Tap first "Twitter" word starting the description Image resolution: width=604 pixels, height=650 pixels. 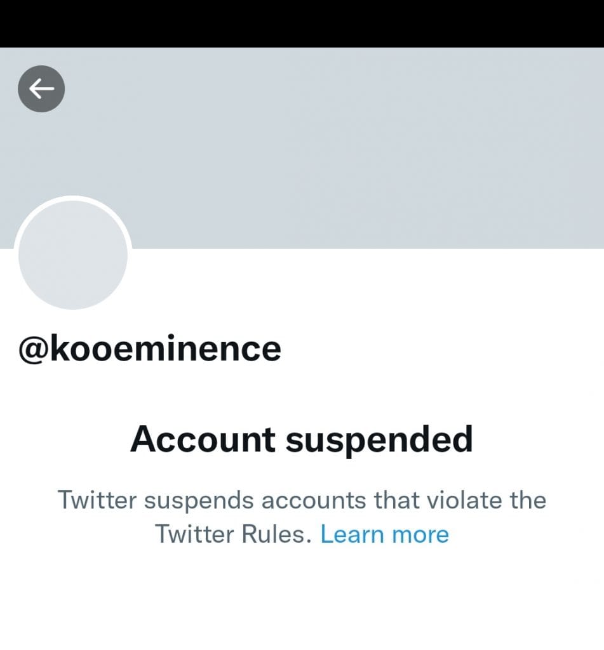pos(97,500)
